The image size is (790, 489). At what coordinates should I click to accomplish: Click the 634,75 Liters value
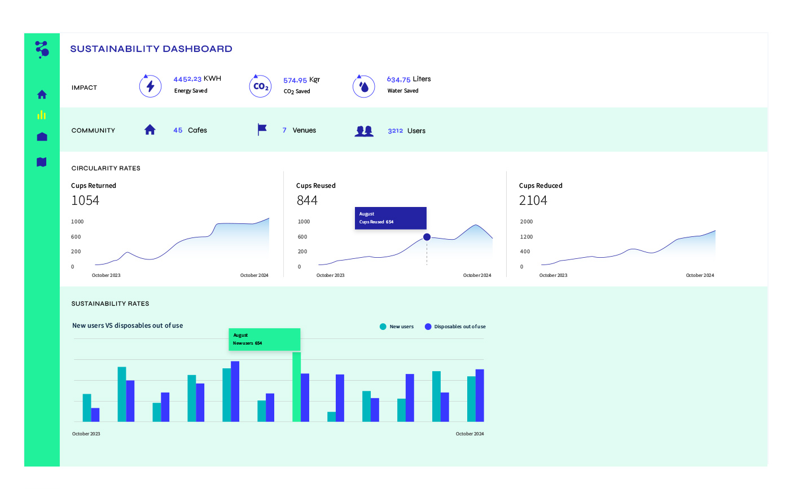[409, 80]
